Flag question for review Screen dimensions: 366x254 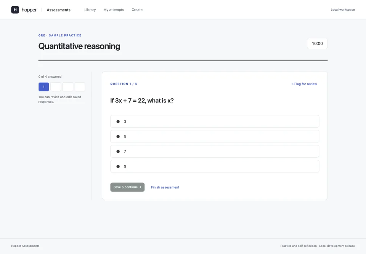[x=304, y=84]
